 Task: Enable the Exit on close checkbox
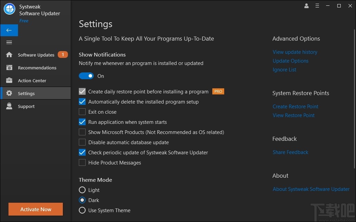(82, 112)
